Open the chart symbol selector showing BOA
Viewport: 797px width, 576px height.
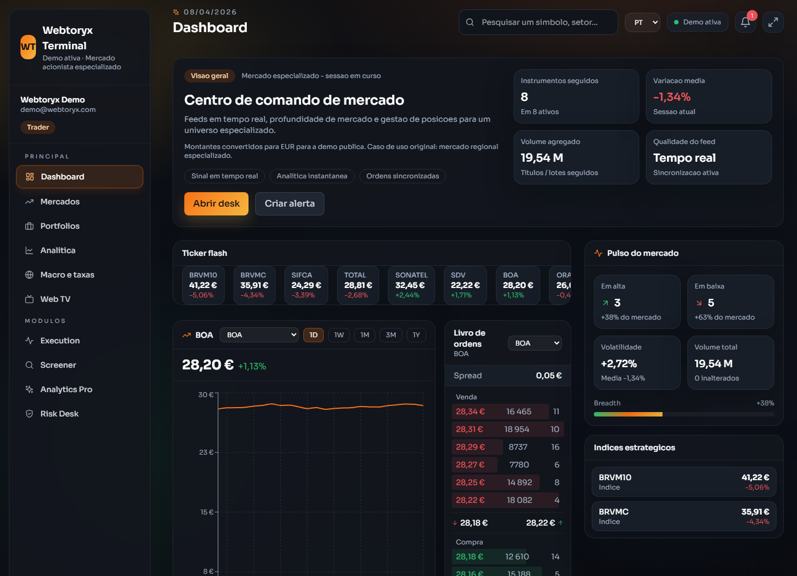pyautogui.click(x=259, y=335)
